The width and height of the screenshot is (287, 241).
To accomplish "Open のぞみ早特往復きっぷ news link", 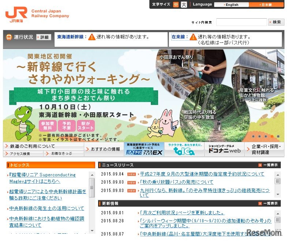I will point(205,193).
